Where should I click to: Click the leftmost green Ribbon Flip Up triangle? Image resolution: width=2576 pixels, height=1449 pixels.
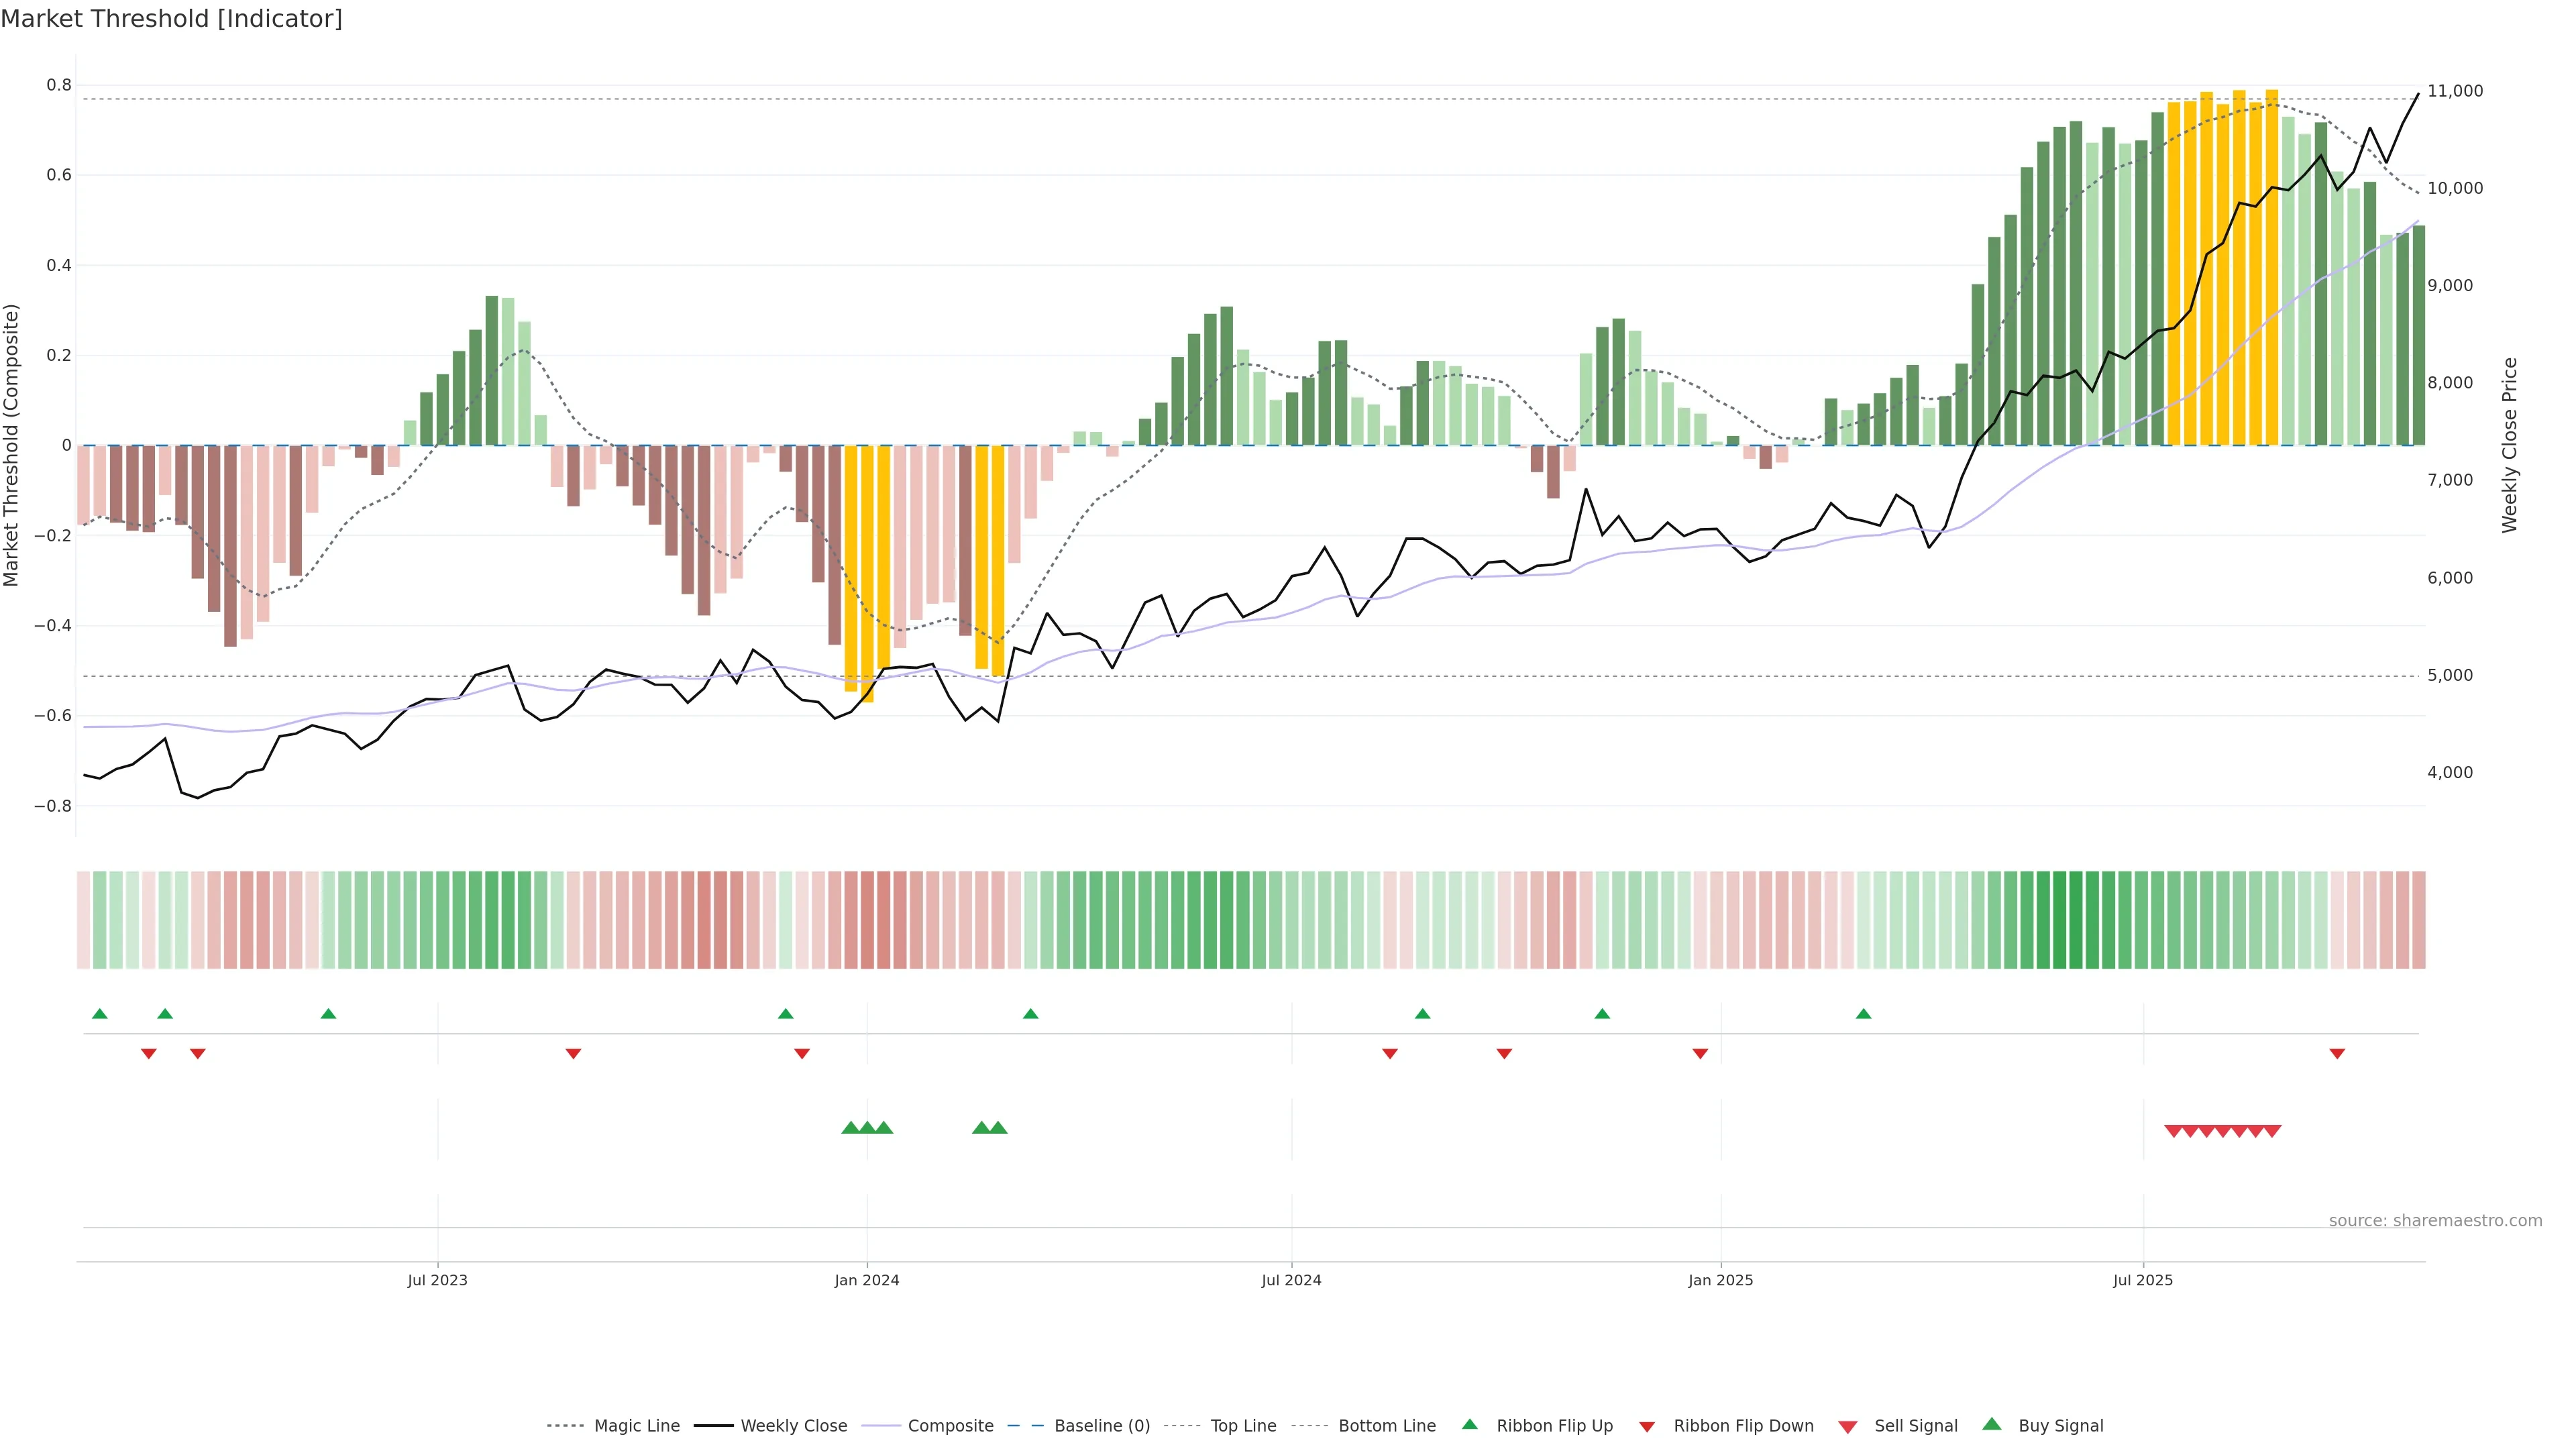[99, 1014]
